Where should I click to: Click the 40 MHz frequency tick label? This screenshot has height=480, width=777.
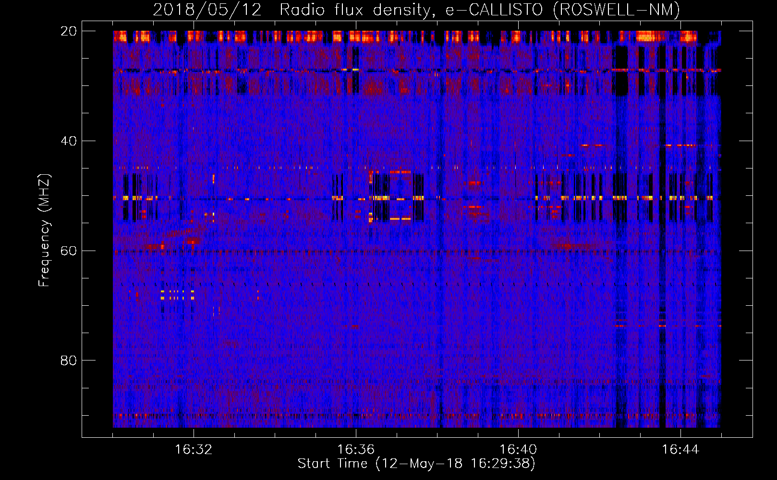tap(68, 141)
